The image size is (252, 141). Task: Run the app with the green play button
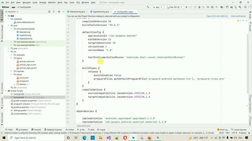pyautogui.click(x=186, y=7)
